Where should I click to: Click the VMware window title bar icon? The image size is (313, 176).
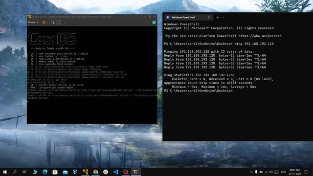coord(29,17)
